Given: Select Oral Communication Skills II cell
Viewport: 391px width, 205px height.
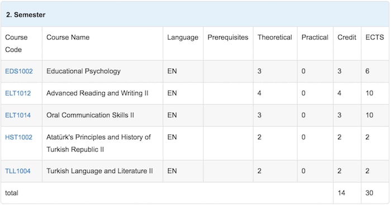Looking at the screenshot, I should (90, 115).
